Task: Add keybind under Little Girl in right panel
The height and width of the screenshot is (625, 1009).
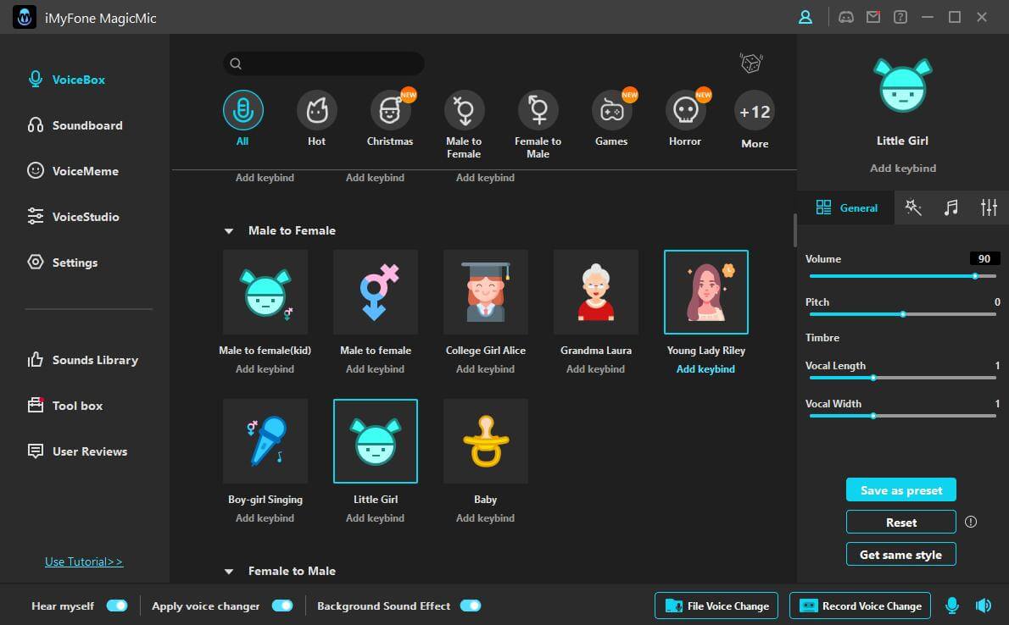Action: 903,169
